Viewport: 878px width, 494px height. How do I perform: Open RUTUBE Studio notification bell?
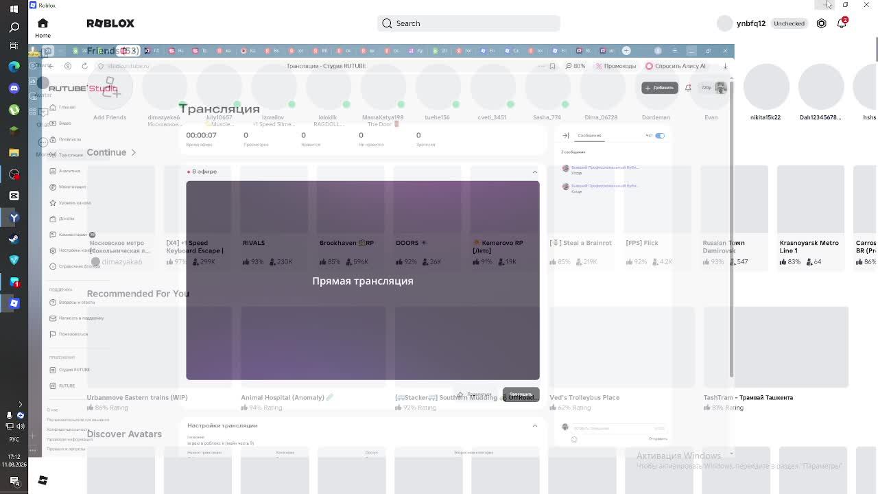(x=688, y=88)
